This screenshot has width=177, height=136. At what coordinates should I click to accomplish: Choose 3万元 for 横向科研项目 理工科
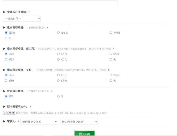pos(111,54)
